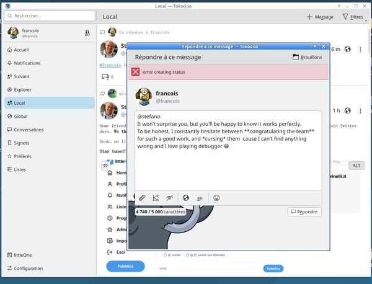Click 'error creating status' message
The height and width of the screenshot is (284, 372).
coord(164,72)
